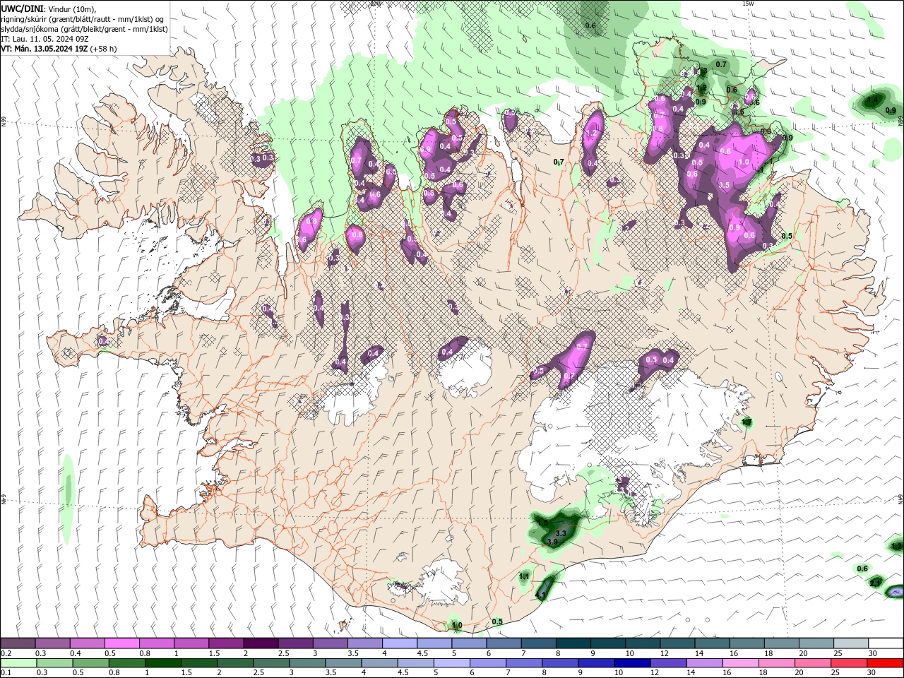Pick the white swatch labeled 30 in the upper legend row
This screenshot has height=678, width=904.
tap(886, 643)
